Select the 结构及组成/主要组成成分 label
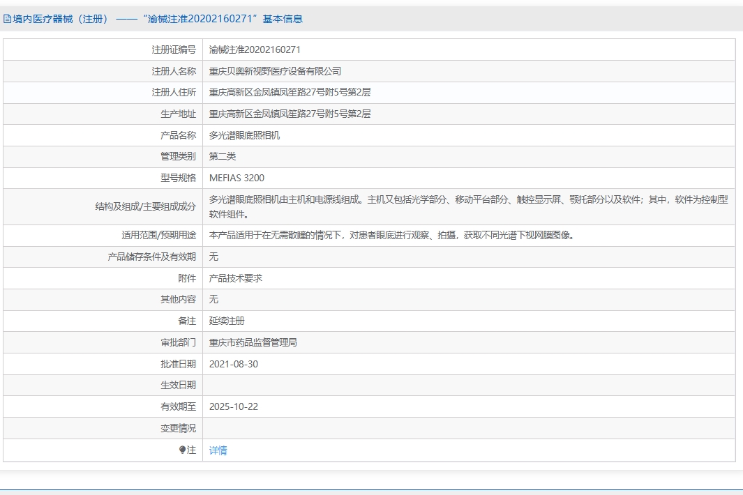 pyautogui.click(x=146, y=206)
